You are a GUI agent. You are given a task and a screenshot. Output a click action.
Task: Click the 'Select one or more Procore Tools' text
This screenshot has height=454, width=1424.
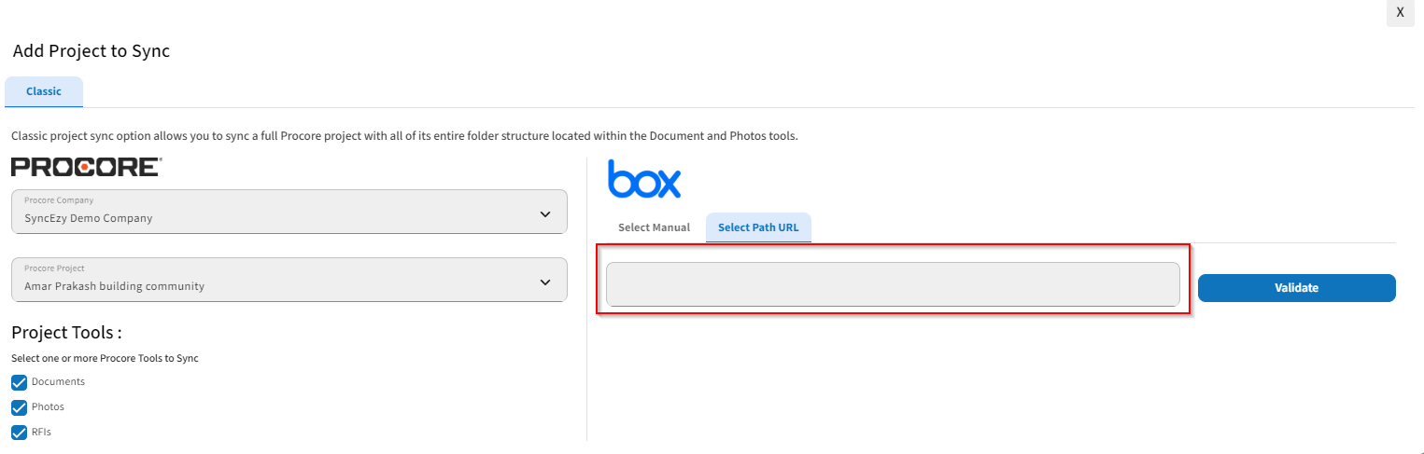[105, 358]
